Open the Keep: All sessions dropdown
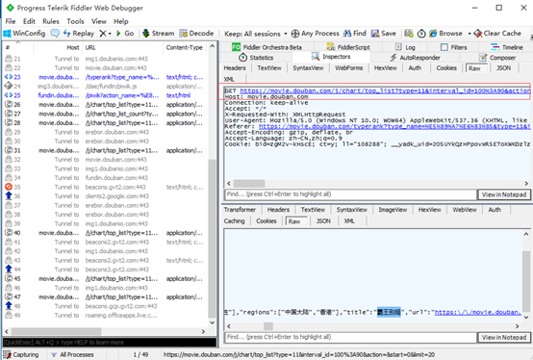 256,34
